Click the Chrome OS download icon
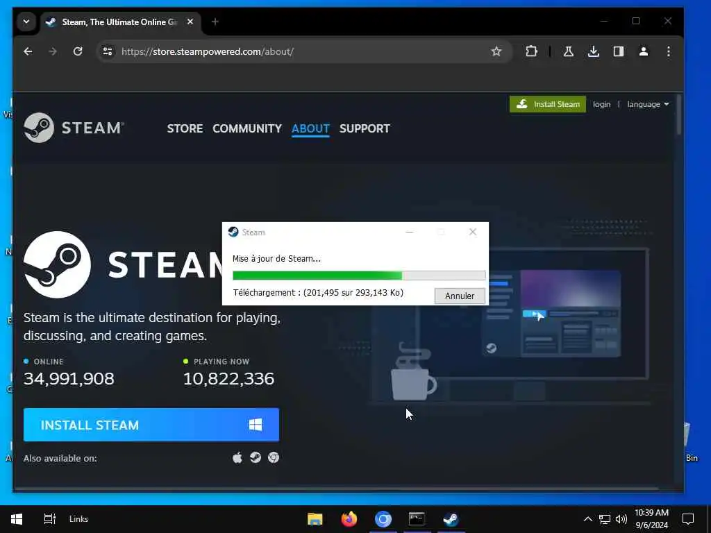The width and height of the screenshot is (711, 533). (274, 458)
